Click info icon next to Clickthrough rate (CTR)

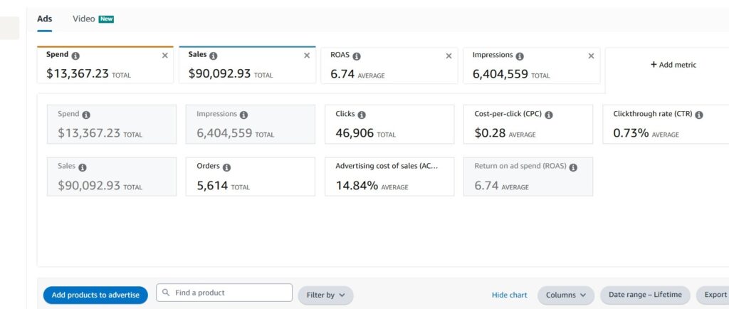click(699, 115)
